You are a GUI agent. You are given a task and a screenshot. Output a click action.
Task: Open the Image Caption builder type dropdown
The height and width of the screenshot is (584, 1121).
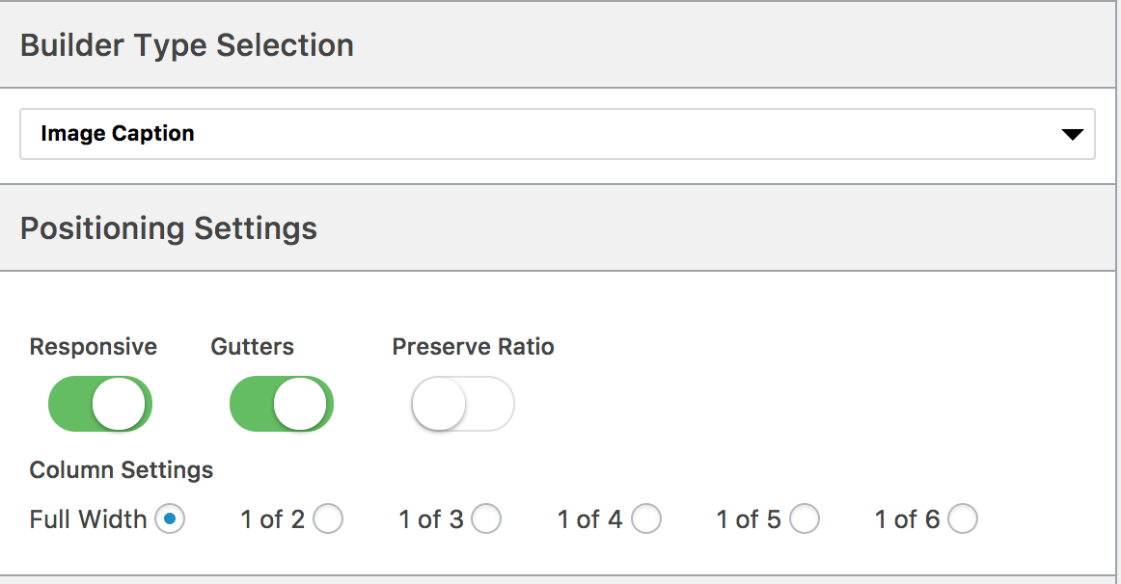click(x=557, y=134)
